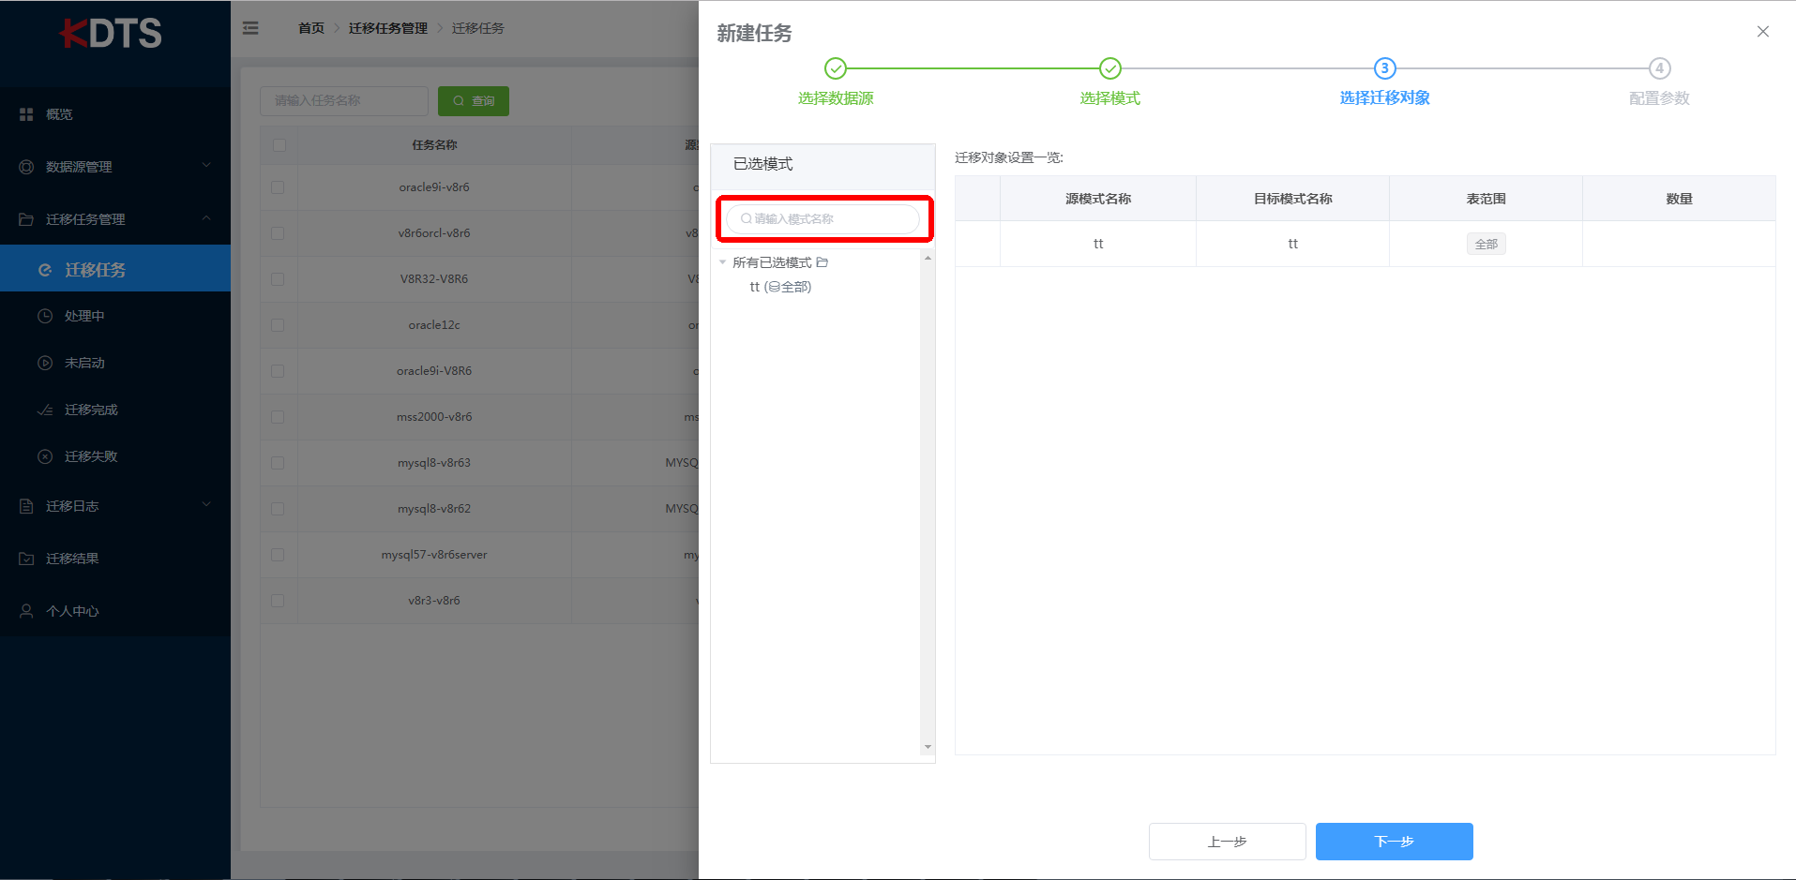Check the mysql57-v8r6server row checkbox

pyautogui.click(x=278, y=555)
